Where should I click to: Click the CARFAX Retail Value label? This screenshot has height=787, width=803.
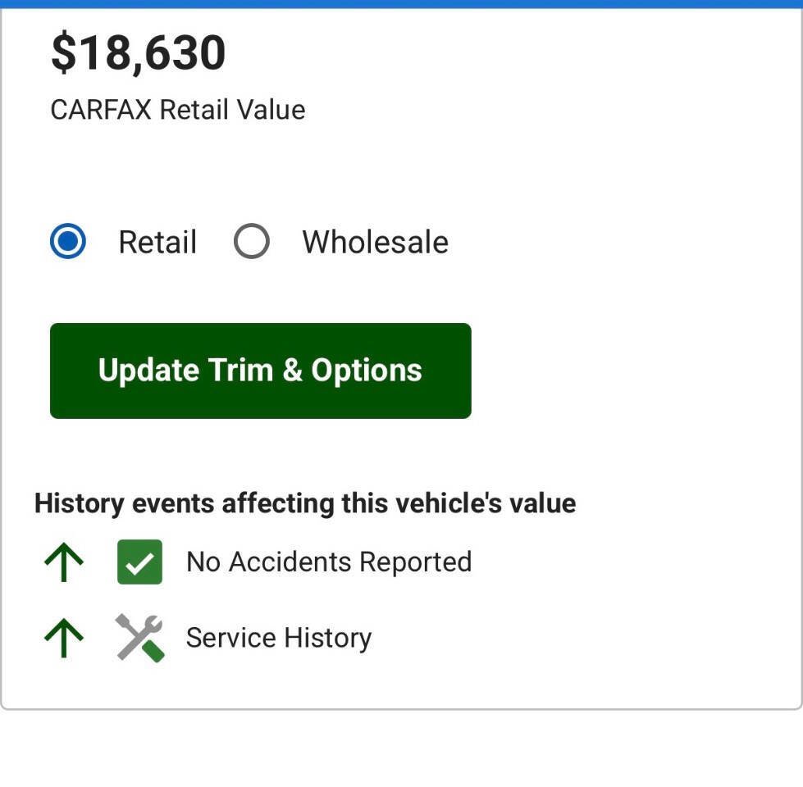point(178,110)
